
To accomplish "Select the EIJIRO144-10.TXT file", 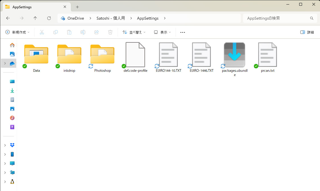I will point(169,58).
